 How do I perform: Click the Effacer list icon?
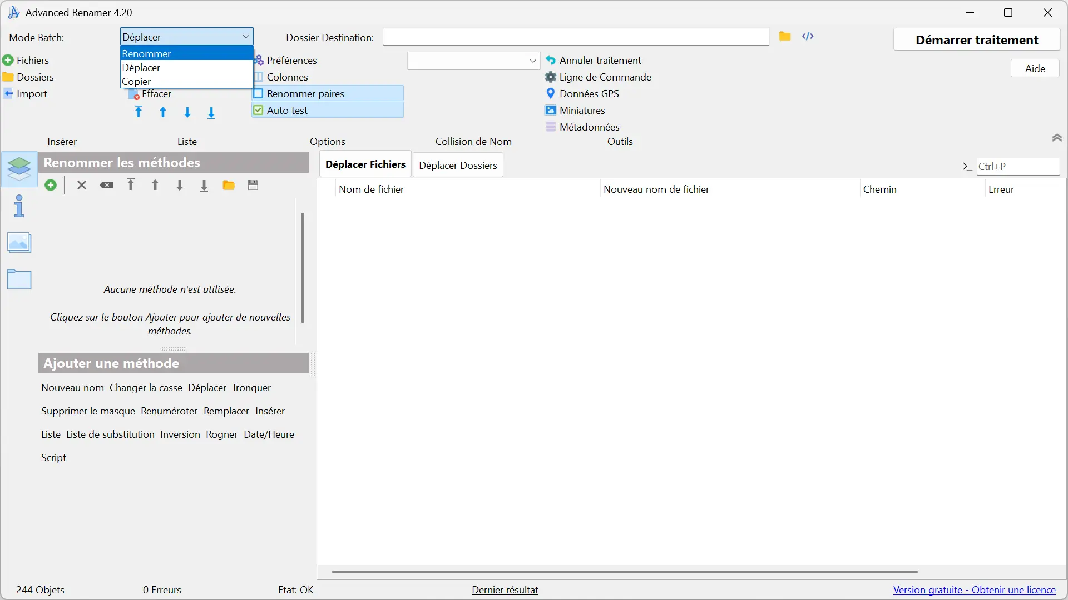[x=134, y=94]
